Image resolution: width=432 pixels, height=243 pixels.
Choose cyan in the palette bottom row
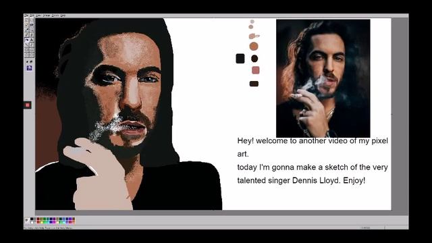[x=48, y=222]
